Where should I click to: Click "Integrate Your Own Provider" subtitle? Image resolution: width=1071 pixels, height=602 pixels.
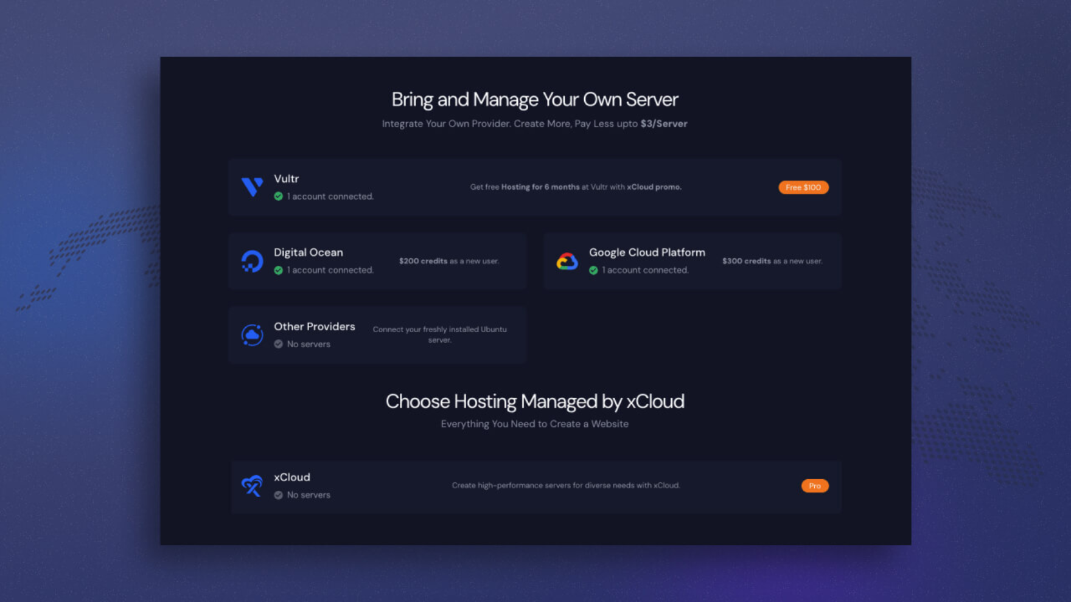(535, 123)
